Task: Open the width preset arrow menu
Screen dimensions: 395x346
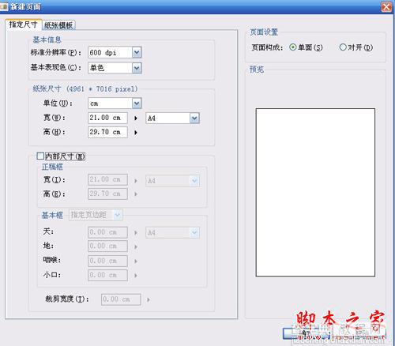Action: (136, 118)
